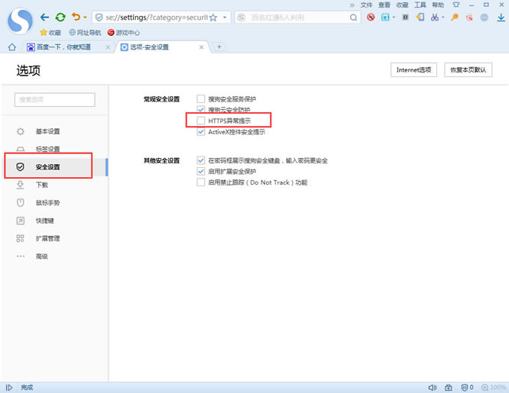Enable HTTPS异常提示 checkbox

(x=201, y=121)
